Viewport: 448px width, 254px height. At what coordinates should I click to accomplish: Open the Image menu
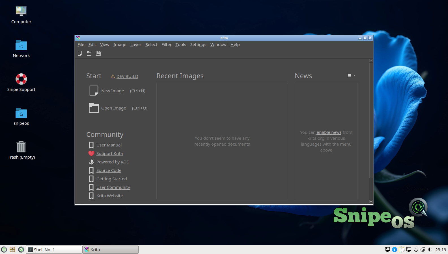pyautogui.click(x=120, y=45)
